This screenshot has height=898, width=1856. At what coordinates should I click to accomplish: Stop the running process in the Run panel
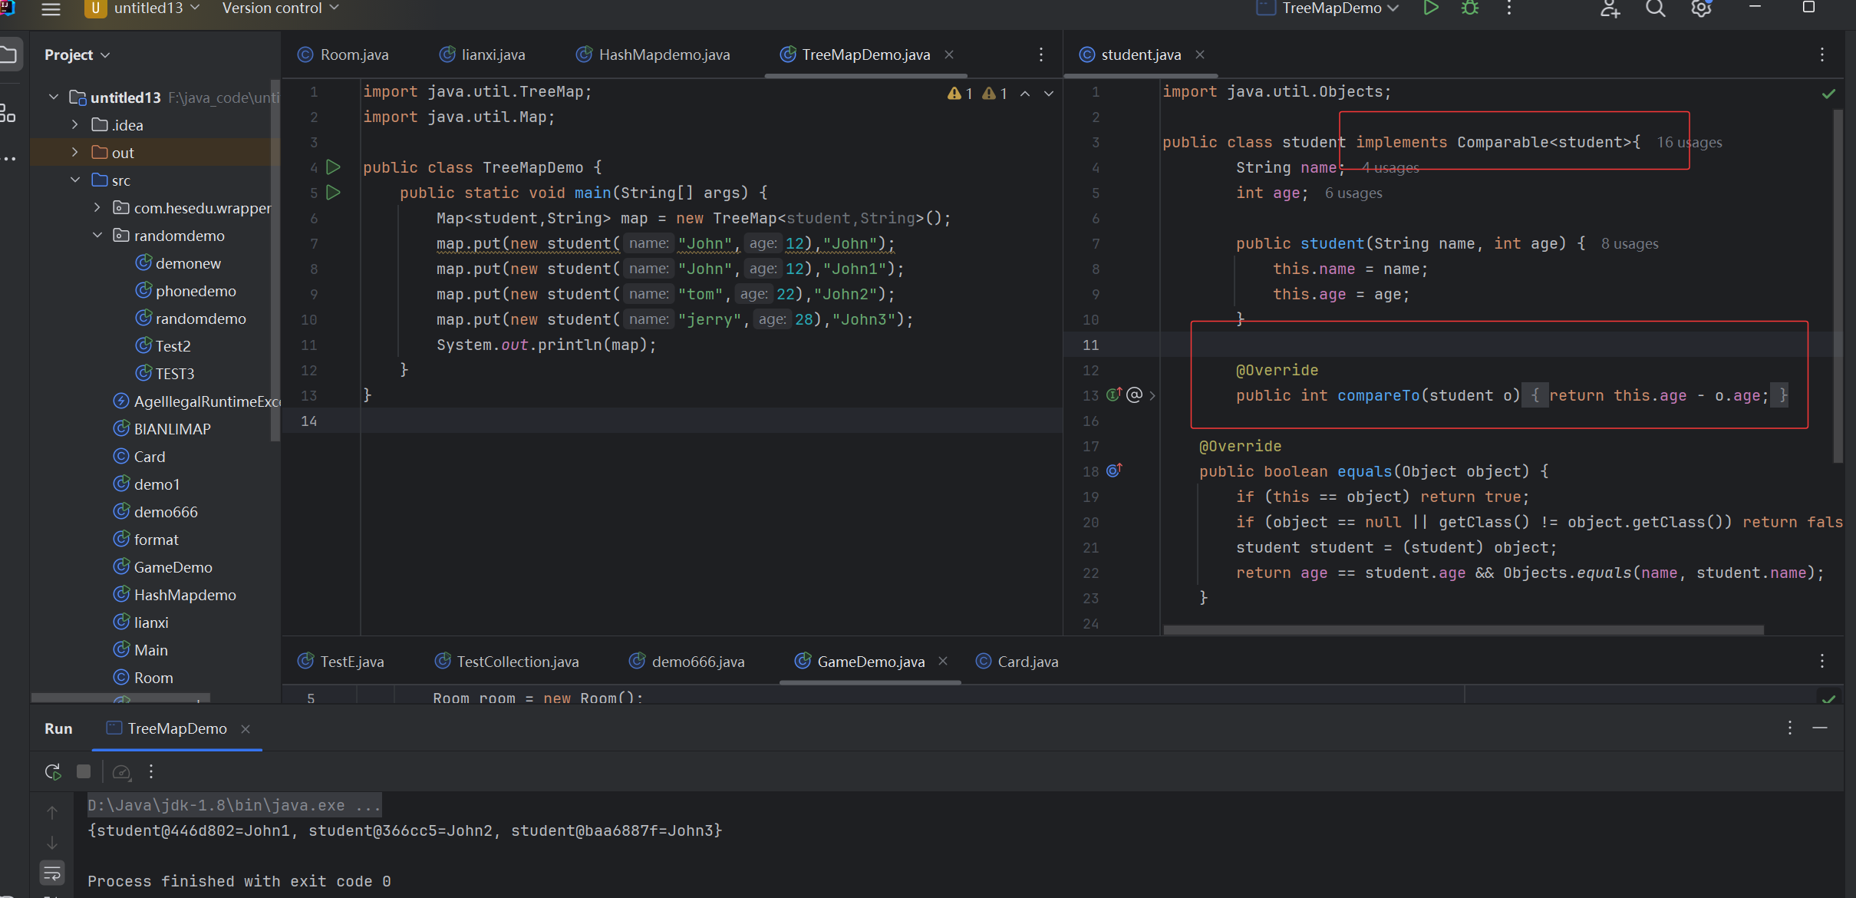tap(84, 771)
